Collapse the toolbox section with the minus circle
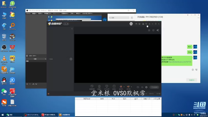Viewport: 208px width, 117px height. point(71,59)
